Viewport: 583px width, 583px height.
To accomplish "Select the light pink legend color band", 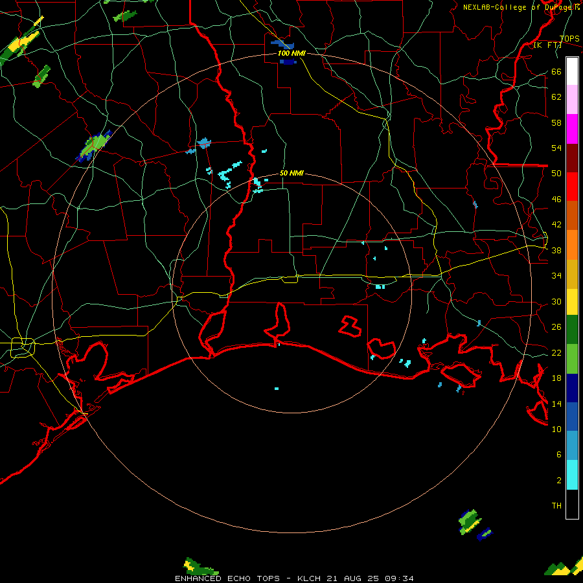I will point(572,99).
